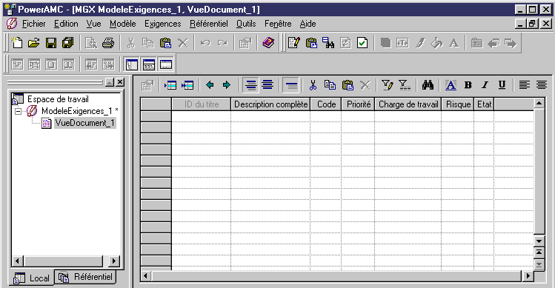Select ModeleExigences_1 model in browser
The image size is (555, 288).
(77, 111)
